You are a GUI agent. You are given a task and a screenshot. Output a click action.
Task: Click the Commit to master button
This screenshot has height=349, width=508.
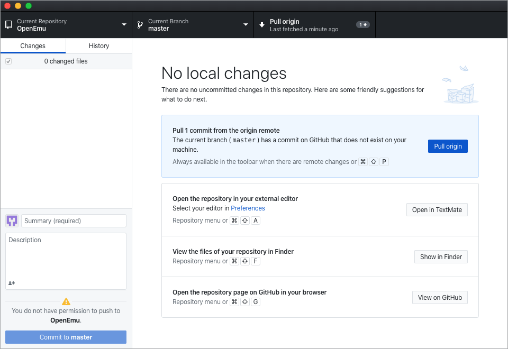click(66, 337)
